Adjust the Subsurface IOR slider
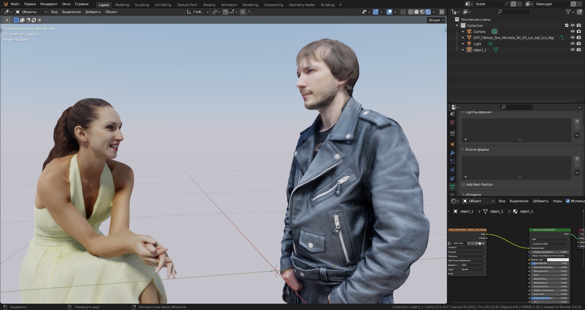Screen dimensions: 585x310 point(549,263)
